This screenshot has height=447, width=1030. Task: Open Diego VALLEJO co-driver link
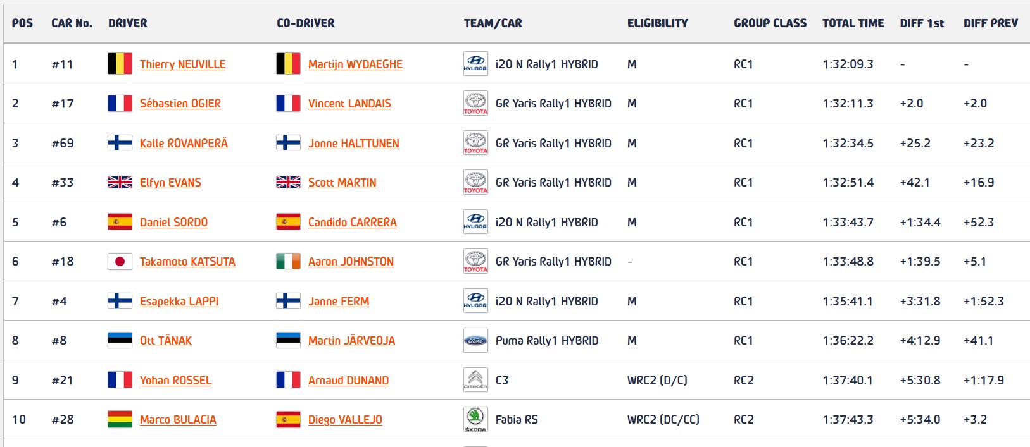[x=345, y=420]
